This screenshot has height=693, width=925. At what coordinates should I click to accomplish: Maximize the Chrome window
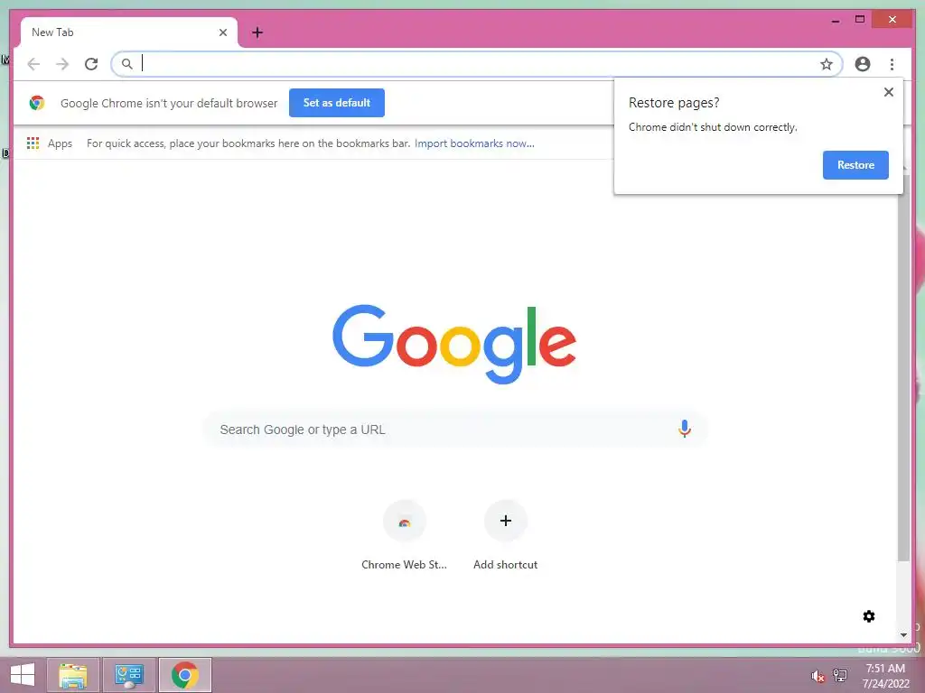[860, 20]
